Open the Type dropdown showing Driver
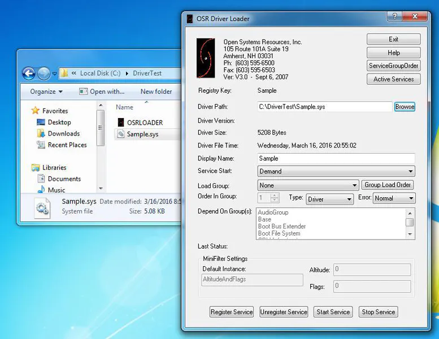 coord(329,199)
